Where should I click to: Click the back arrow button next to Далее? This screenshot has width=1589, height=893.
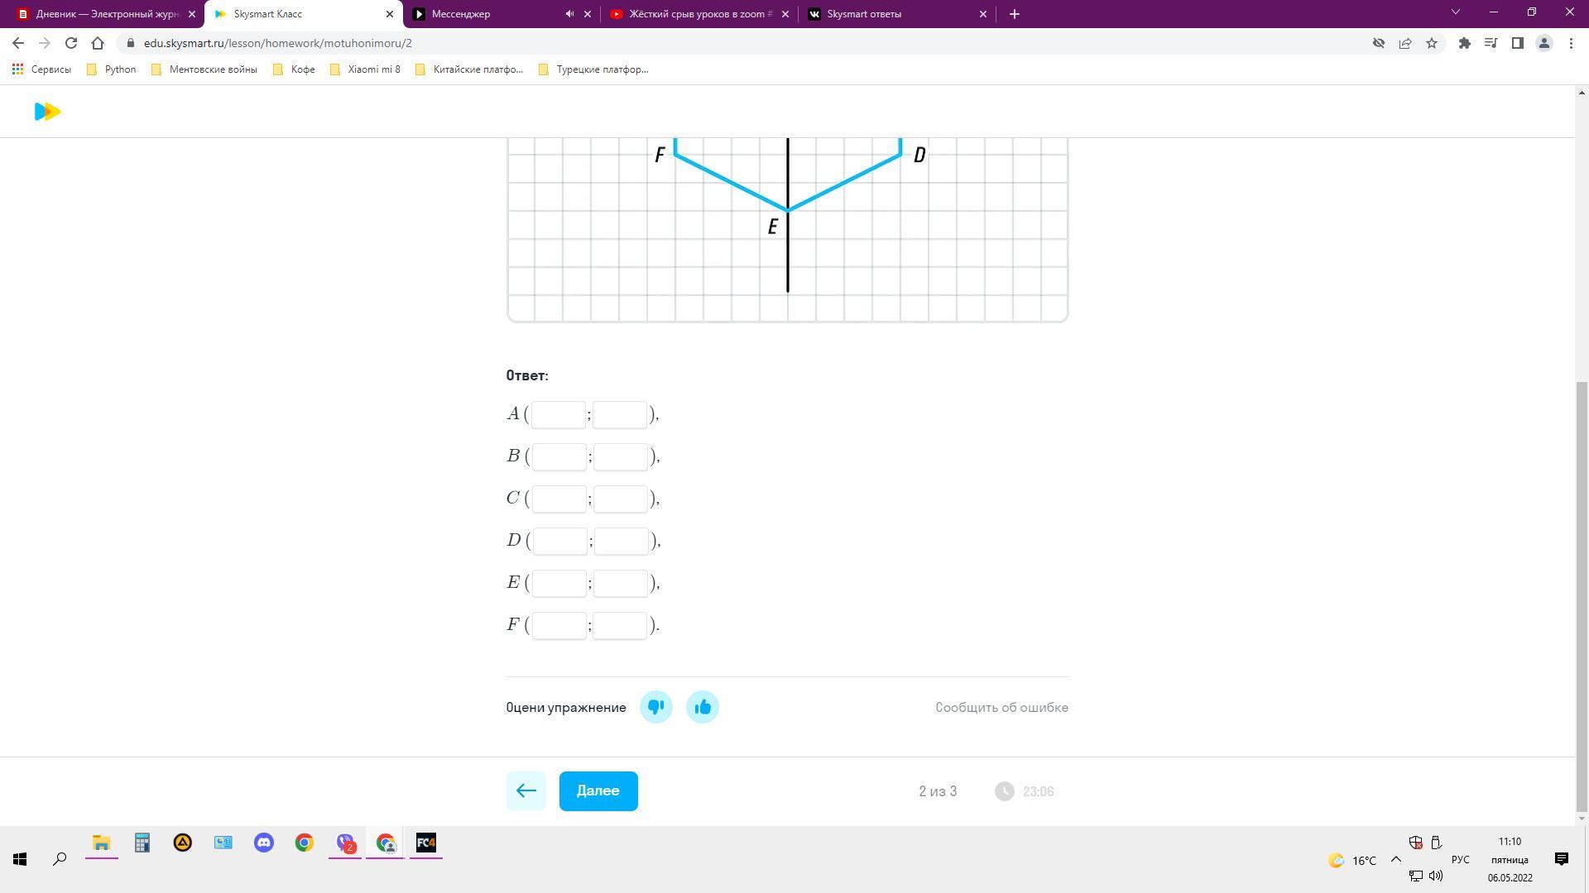tap(526, 791)
